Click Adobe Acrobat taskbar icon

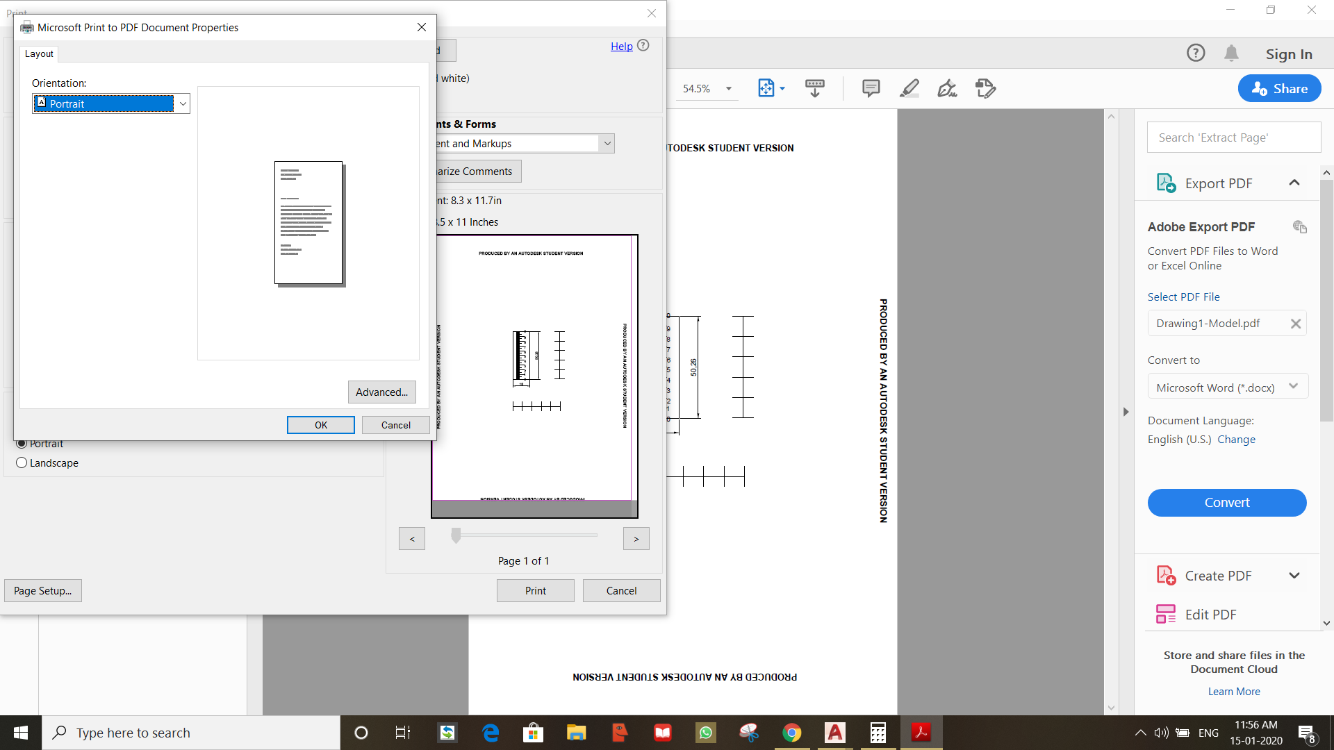point(921,733)
